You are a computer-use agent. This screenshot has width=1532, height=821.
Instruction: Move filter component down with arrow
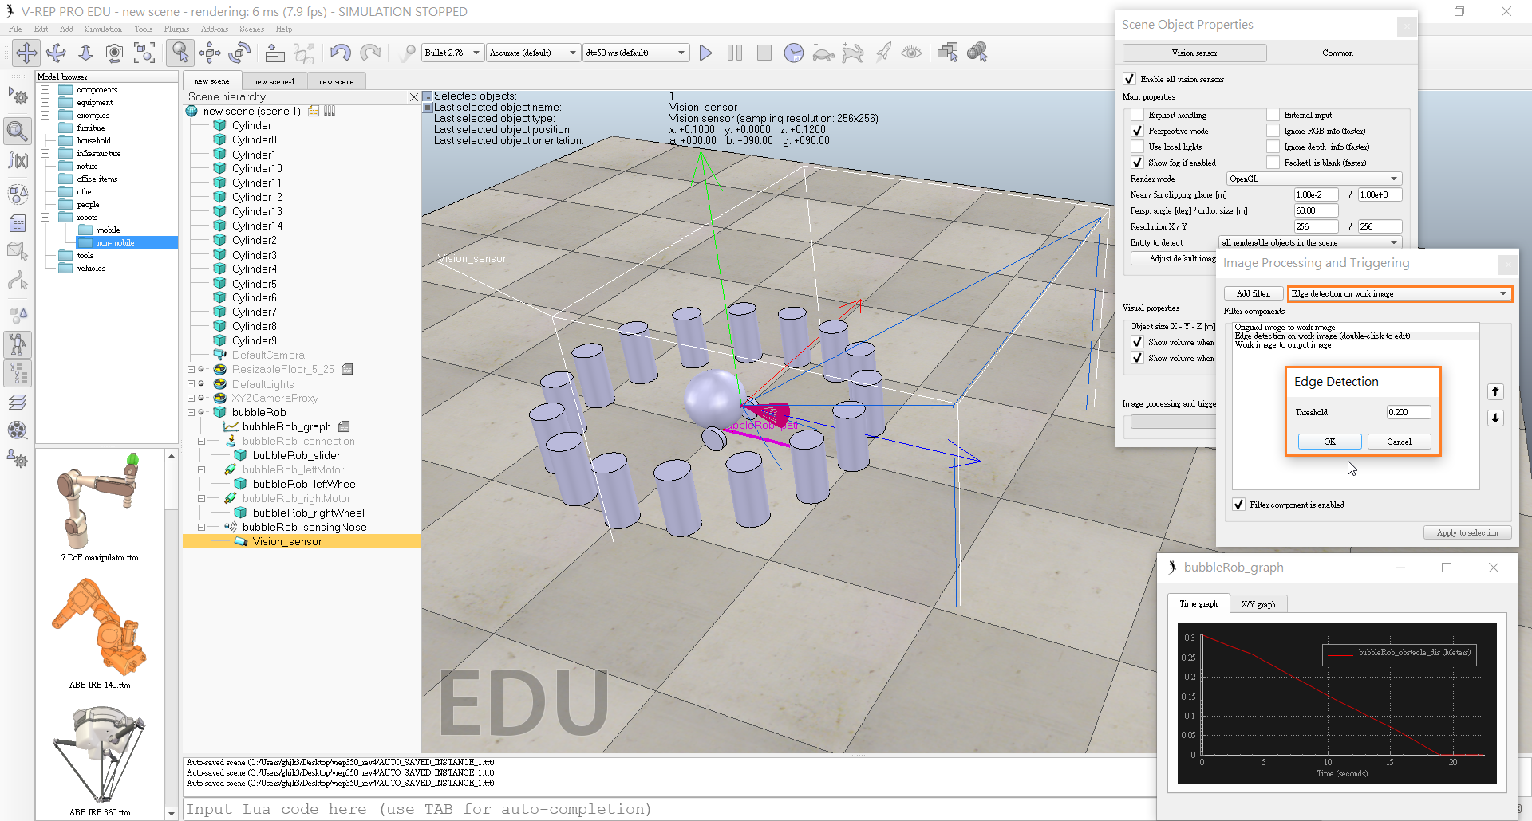[1495, 418]
